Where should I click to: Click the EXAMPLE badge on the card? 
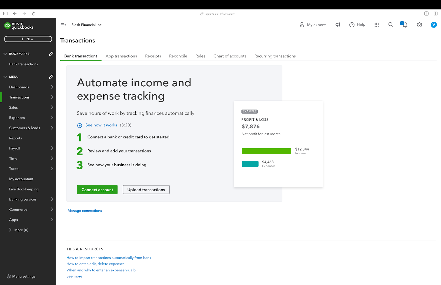click(x=249, y=111)
